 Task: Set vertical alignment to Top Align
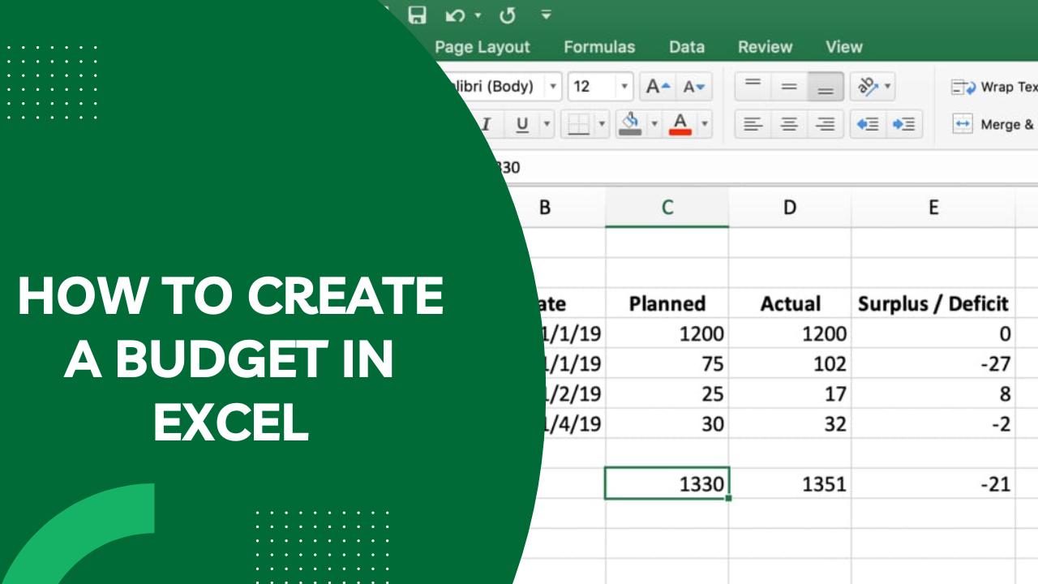(753, 86)
